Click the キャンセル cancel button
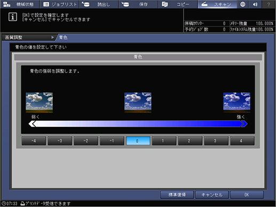This screenshot has width=276, height=207. [212, 195]
